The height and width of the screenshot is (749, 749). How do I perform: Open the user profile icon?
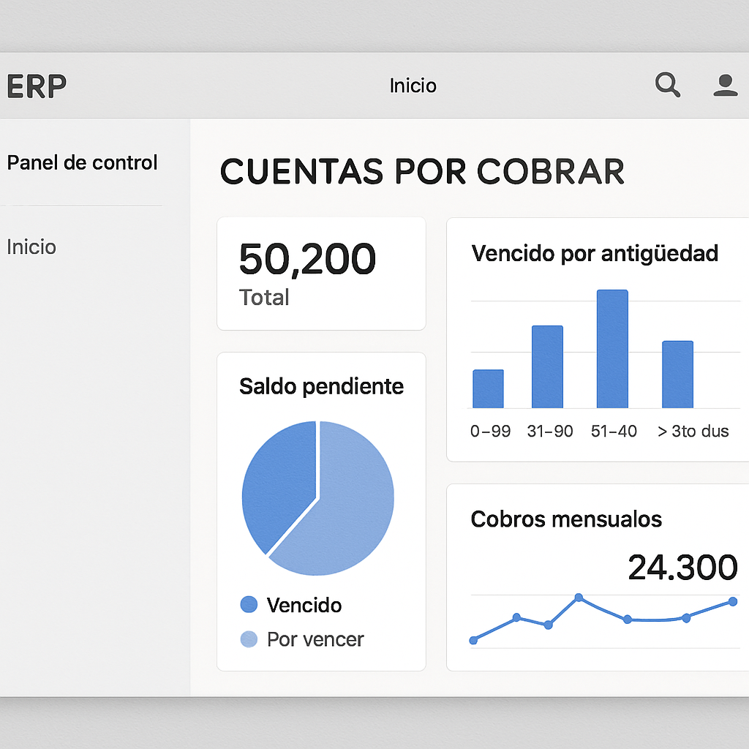click(x=725, y=86)
